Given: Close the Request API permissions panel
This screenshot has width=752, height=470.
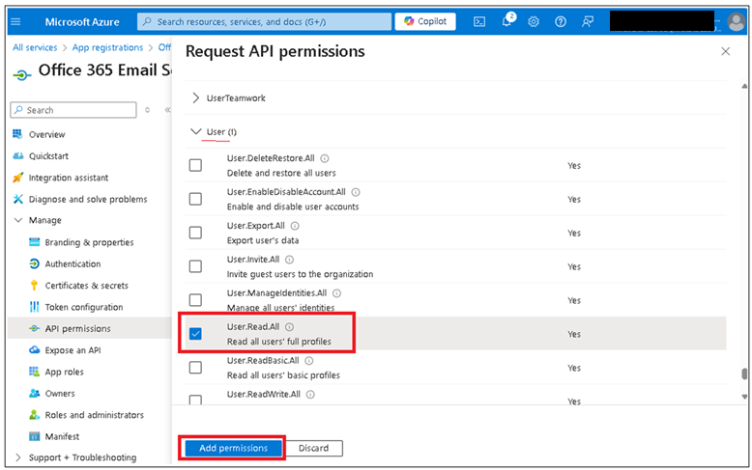Looking at the screenshot, I should 725,51.
